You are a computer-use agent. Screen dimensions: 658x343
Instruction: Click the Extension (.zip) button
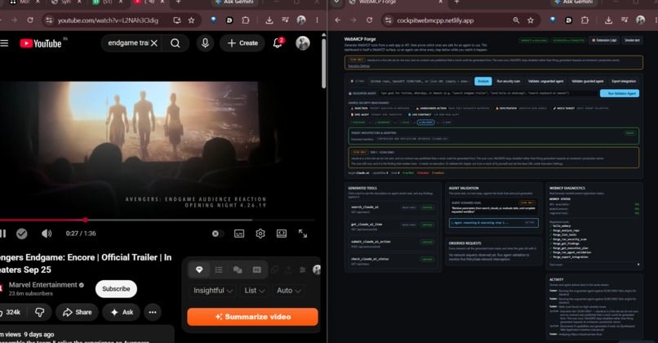(604, 40)
